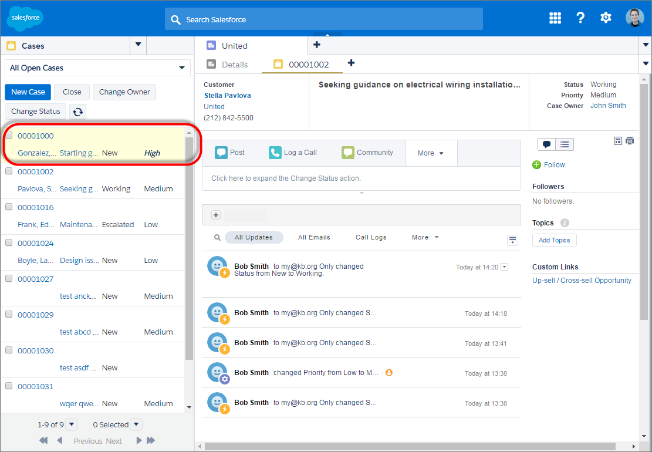Select checkbox for case 00001030
Image resolution: width=652 pixels, height=452 pixels.
(x=9, y=350)
